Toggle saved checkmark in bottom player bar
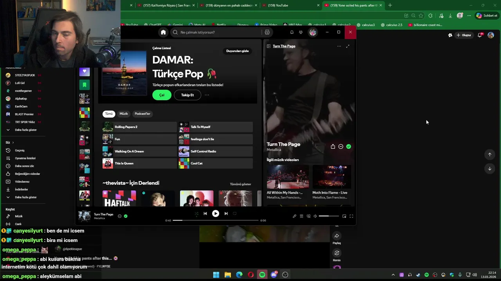 (x=125, y=216)
